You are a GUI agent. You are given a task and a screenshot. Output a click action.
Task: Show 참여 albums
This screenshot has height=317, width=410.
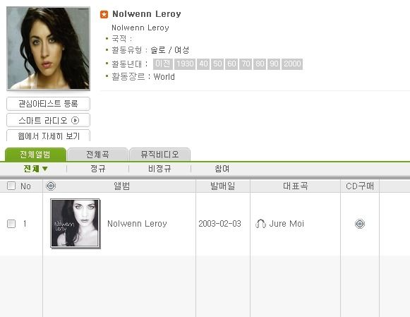[x=222, y=169]
